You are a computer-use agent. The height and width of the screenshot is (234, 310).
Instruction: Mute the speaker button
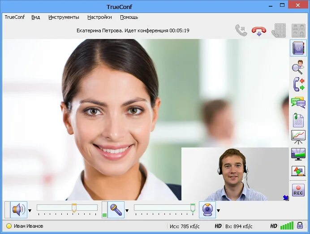pyautogui.click(x=18, y=210)
